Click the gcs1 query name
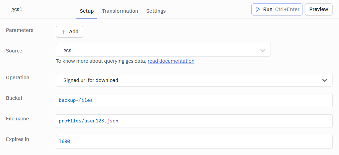Image resolution: width=339 pixels, height=155 pixels. 17,9
